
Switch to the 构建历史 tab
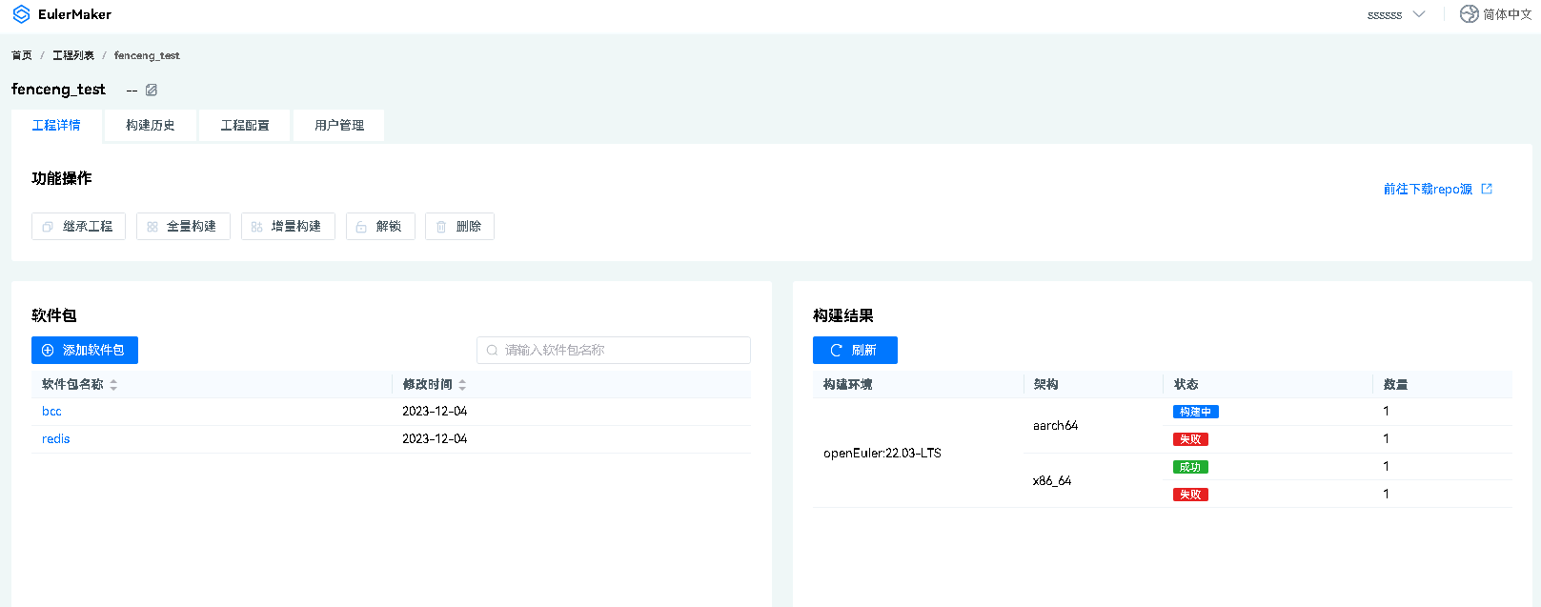[x=151, y=126]
